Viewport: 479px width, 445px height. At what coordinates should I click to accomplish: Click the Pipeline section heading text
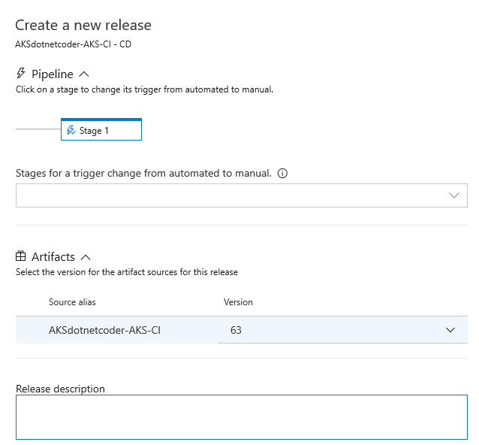click(x=53, y=74)
